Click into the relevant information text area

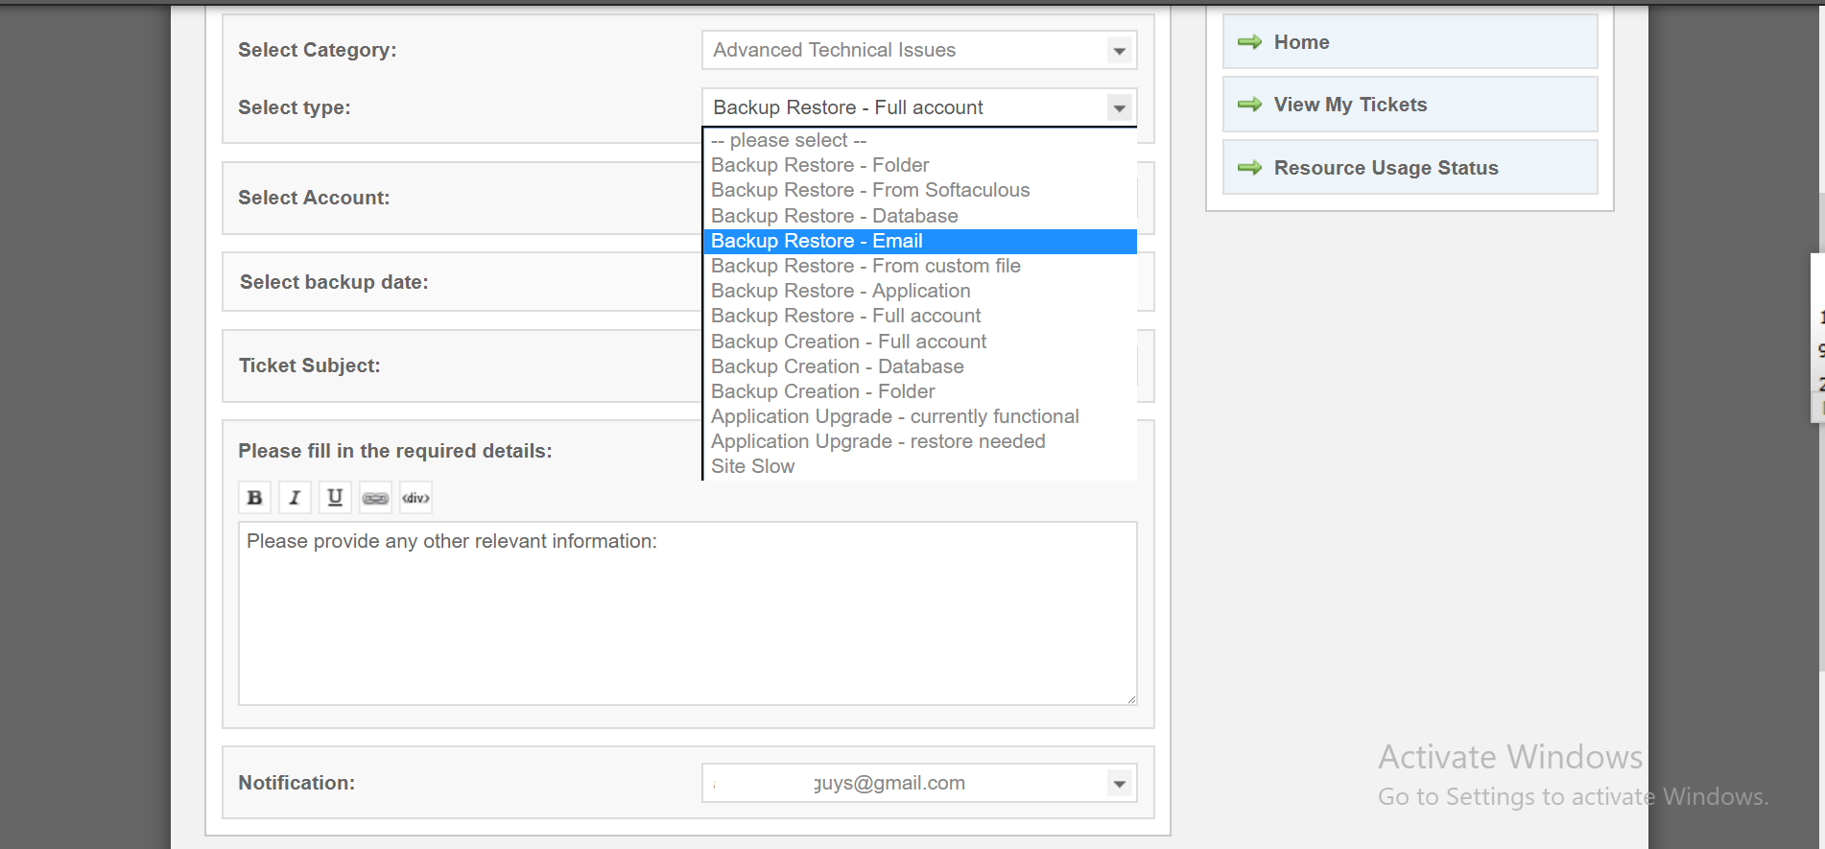click(687, 624)
